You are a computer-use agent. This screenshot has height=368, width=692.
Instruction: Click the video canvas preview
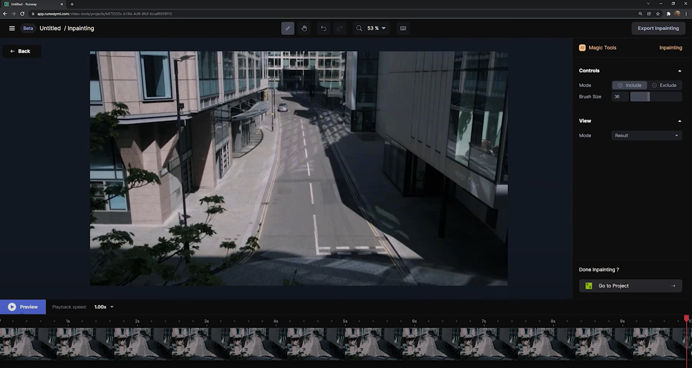coord(299,168)
